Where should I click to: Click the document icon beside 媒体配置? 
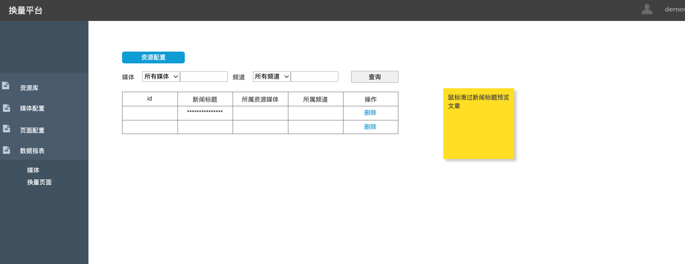click(6, 108)
